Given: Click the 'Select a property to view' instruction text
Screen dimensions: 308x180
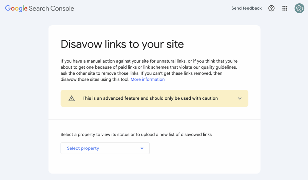Looking at the screenshot, I should point(136,135).
